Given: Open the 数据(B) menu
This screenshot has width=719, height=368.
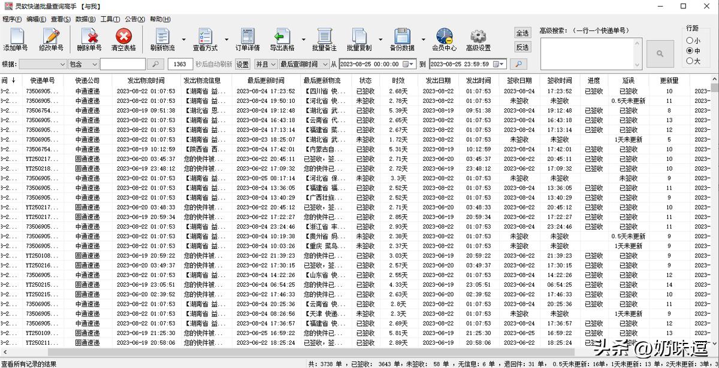Looking at the screenshot, I should click(x=86, y=19).
